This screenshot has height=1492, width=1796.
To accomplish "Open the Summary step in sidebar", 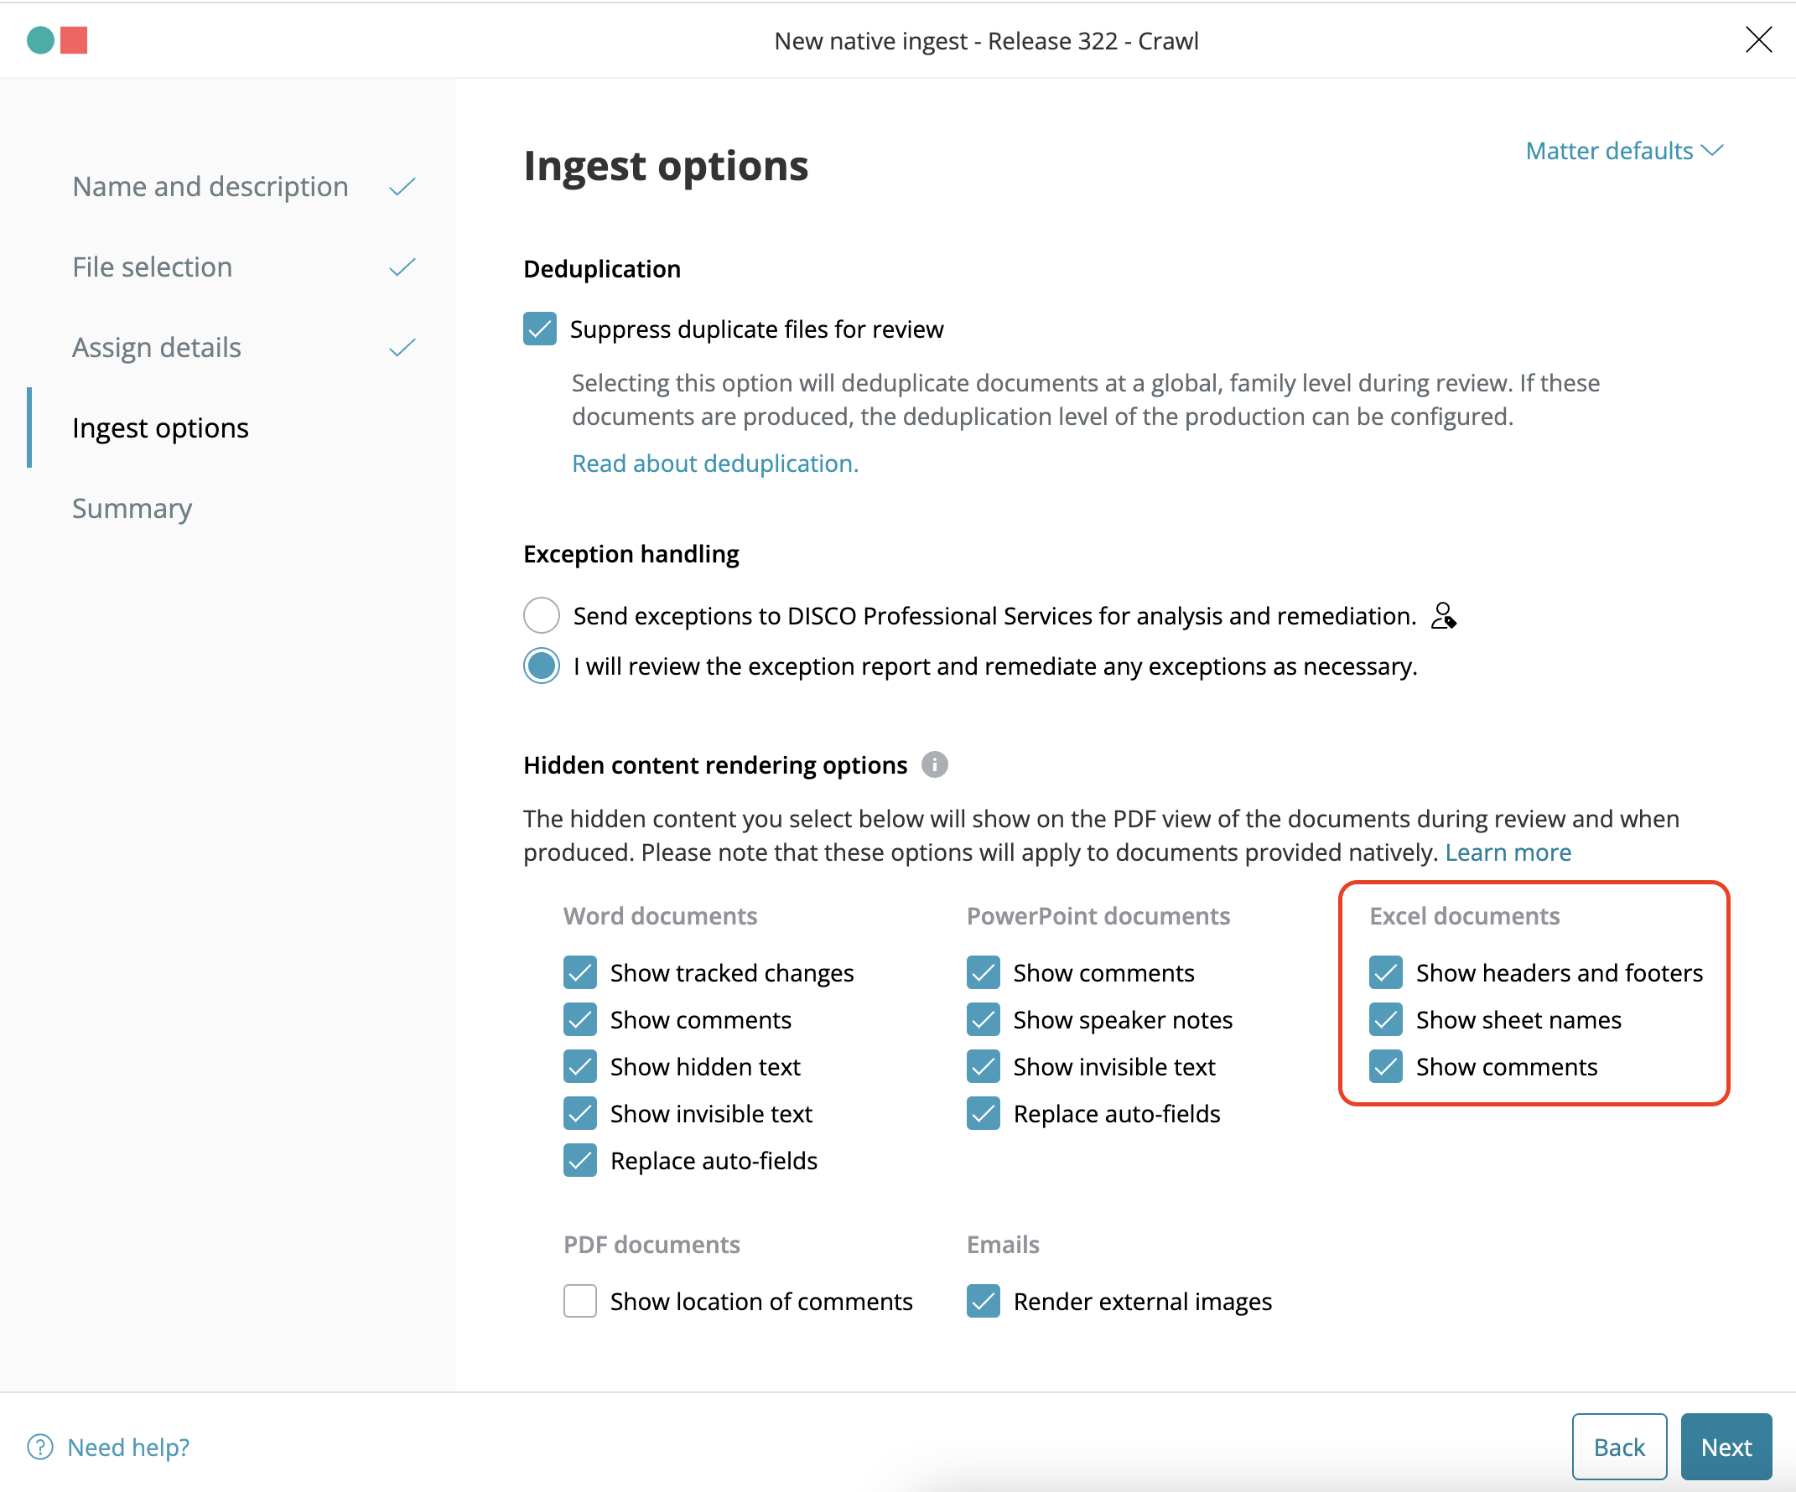I will [x=132, y=509].
